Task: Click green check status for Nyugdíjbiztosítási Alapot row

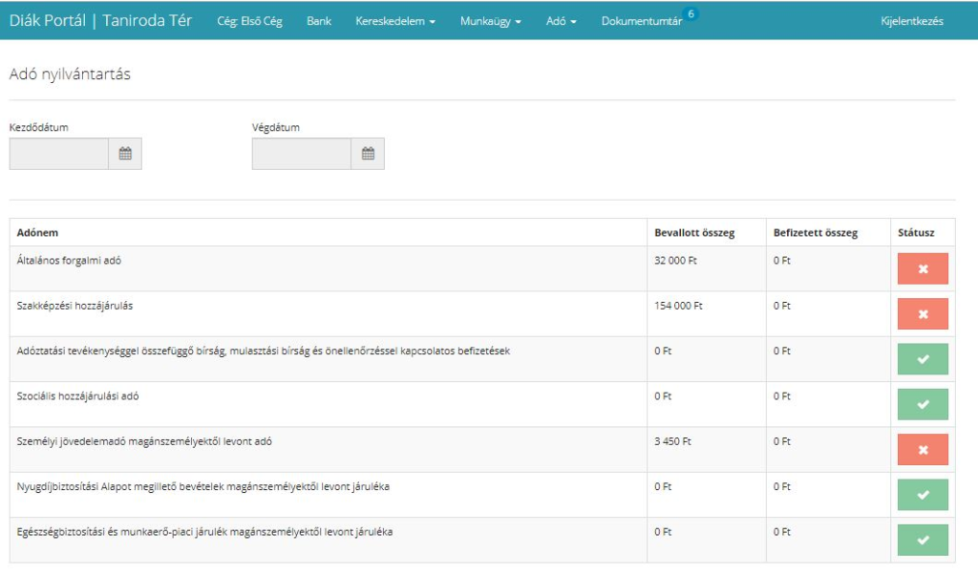Action: tap(923, 494)
